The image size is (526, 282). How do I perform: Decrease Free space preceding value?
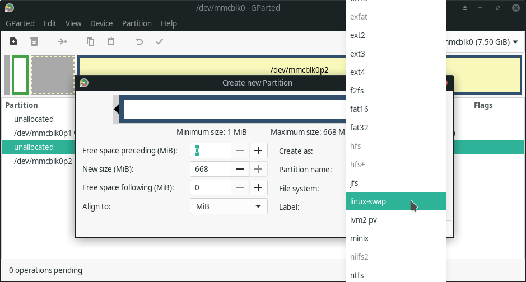click(x=240, y=151)
